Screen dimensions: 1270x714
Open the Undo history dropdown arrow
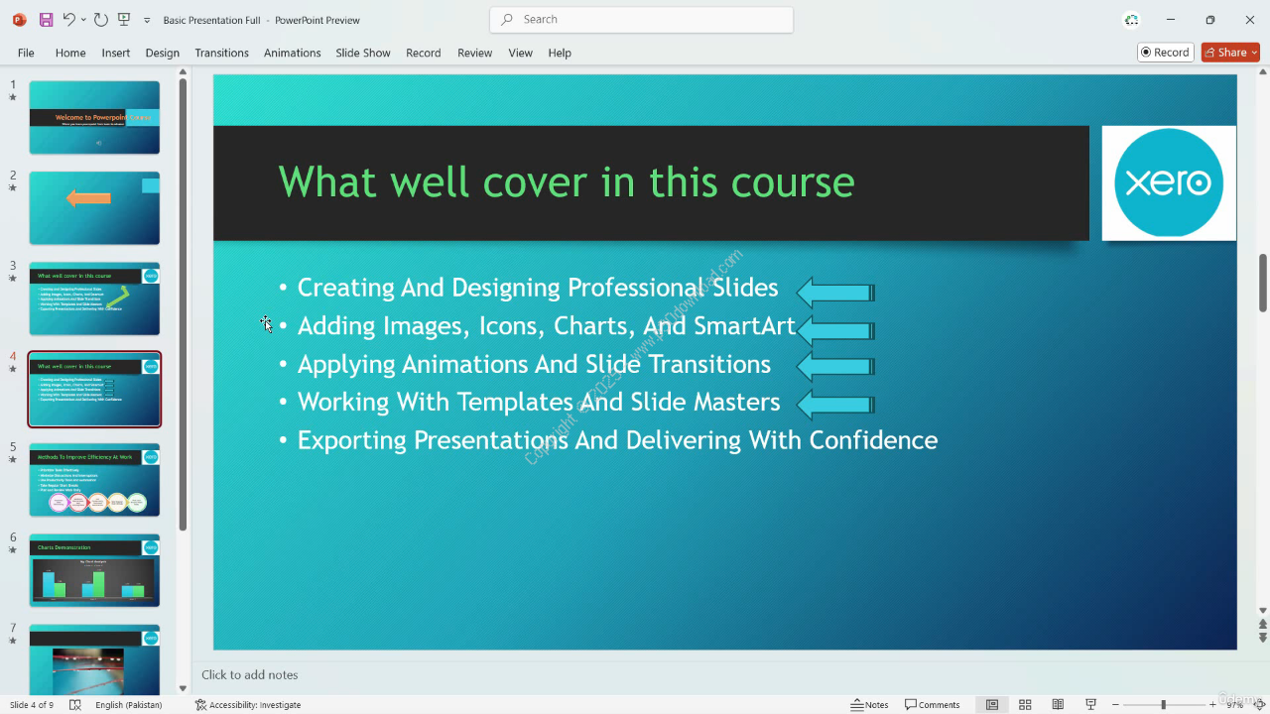pyautogui.click(x=83, y=20)
